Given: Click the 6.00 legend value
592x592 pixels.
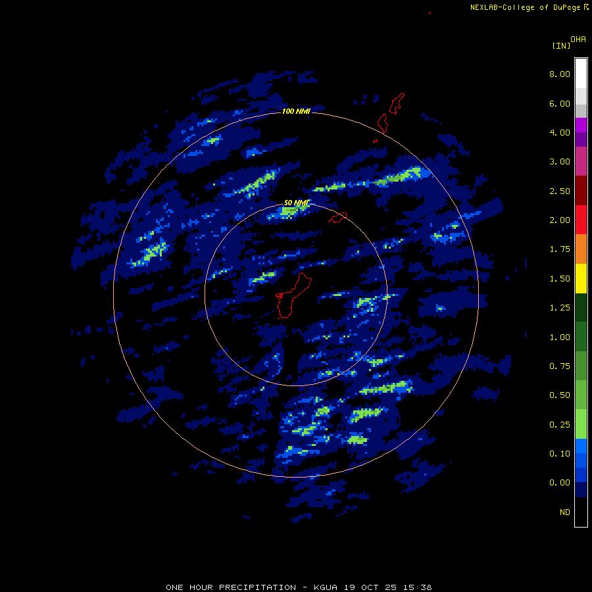Looking at the screenshot, I should click(560, 103).
